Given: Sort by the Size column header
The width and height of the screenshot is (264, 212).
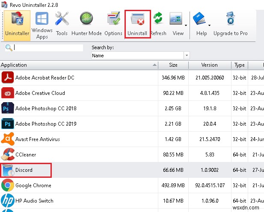Looking at the screenshot, I should [x=173, y=65].
